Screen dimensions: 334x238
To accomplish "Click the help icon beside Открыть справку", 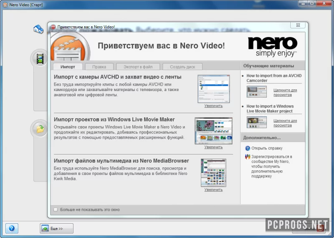I will point(248,148).
